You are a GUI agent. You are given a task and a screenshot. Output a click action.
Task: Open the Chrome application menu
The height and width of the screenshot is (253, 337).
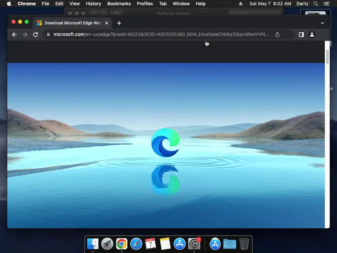coord(27,4)
